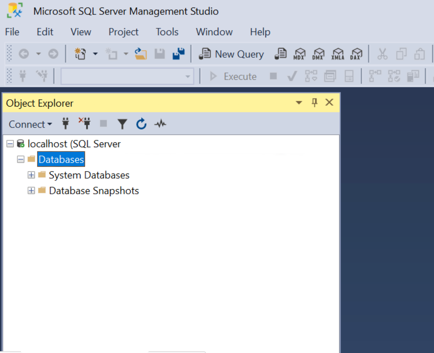Click the Paste icon
The height and width of the screenshot is (353, 434).
420,54
